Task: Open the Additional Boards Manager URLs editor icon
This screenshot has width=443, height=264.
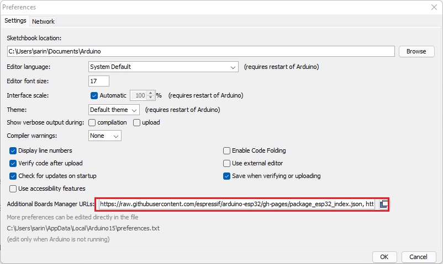Action: (x=384, y=204)
